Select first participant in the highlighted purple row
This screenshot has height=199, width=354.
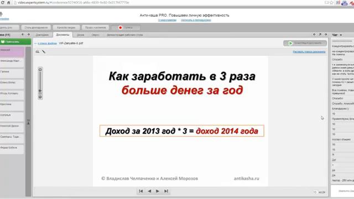coord(12,52)
